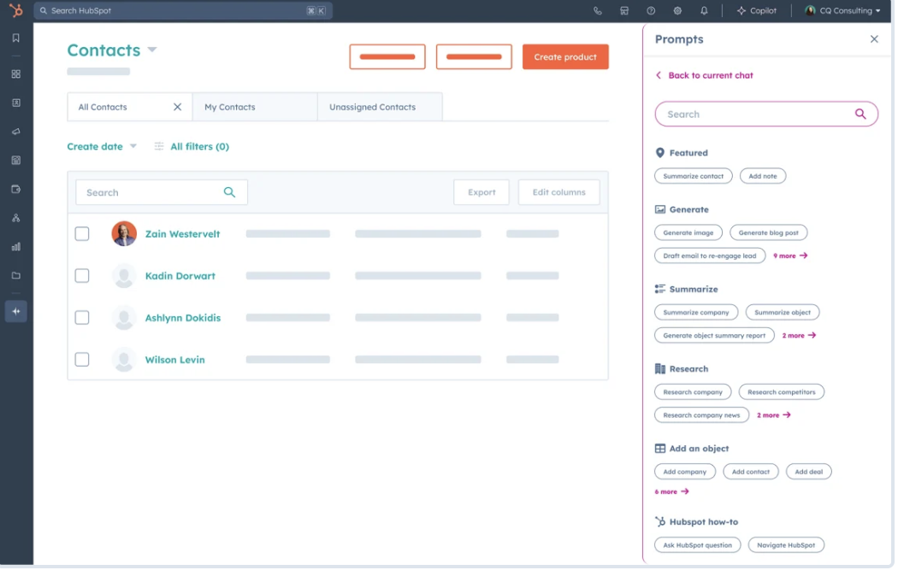The width and height of the screenshot is (898, 576).
Task: Expand 9 more Generate prompts
Action: [790, 256]
